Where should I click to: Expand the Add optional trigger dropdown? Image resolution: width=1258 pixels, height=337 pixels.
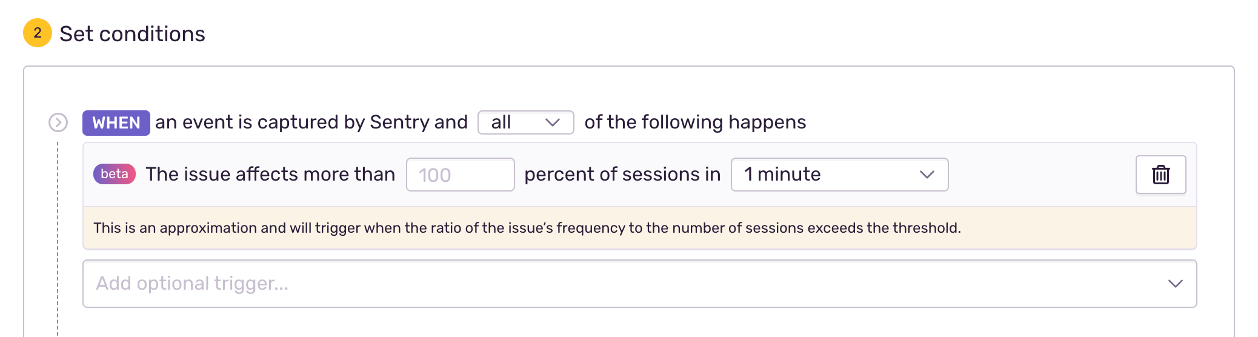tap(639, 284)
